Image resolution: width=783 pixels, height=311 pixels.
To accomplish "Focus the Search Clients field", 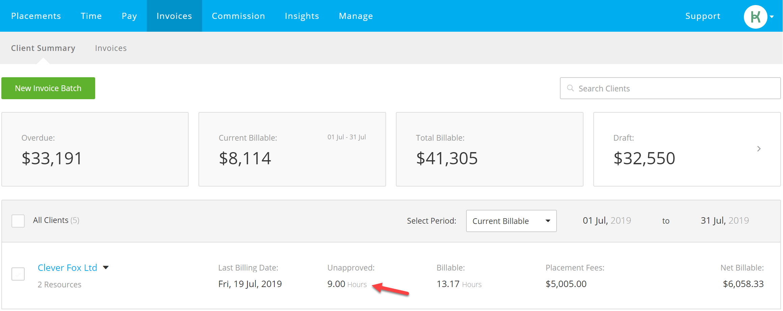I will [670, 88].
